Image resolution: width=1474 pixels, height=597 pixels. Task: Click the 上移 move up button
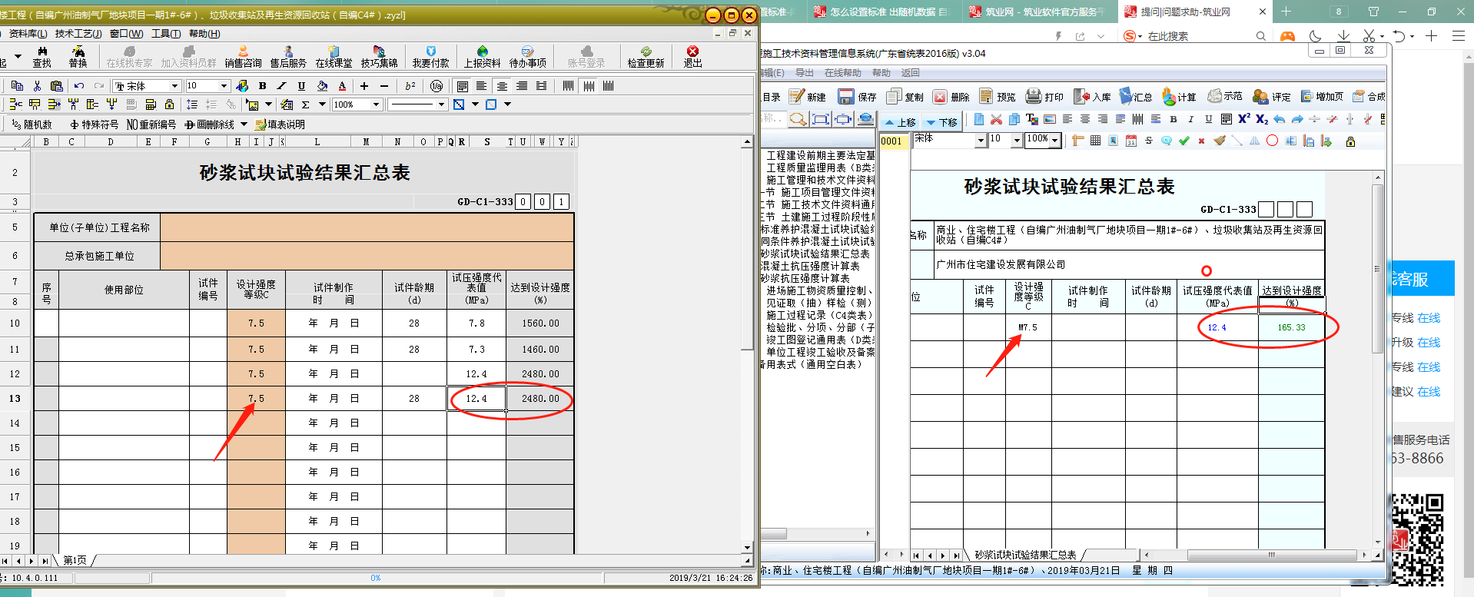tap(899, 122)
